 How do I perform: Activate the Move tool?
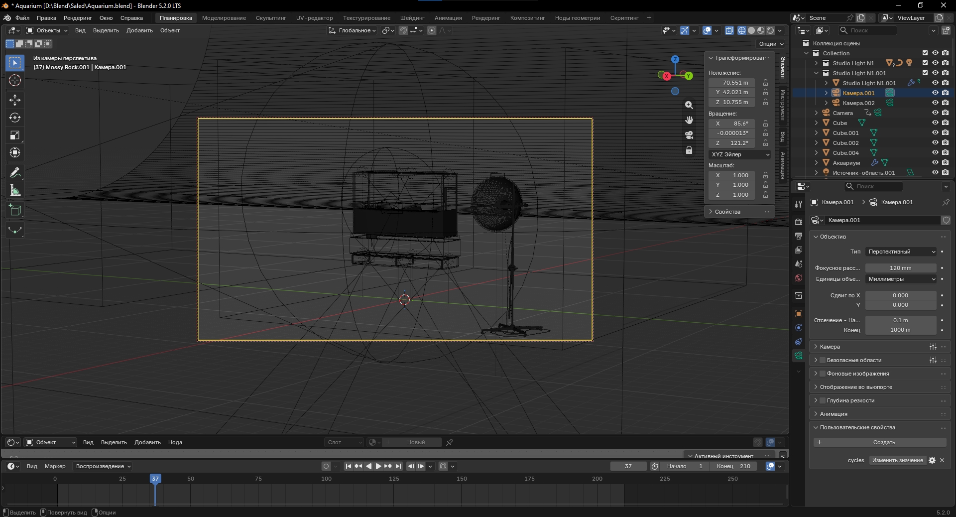(x=15, y=100)
